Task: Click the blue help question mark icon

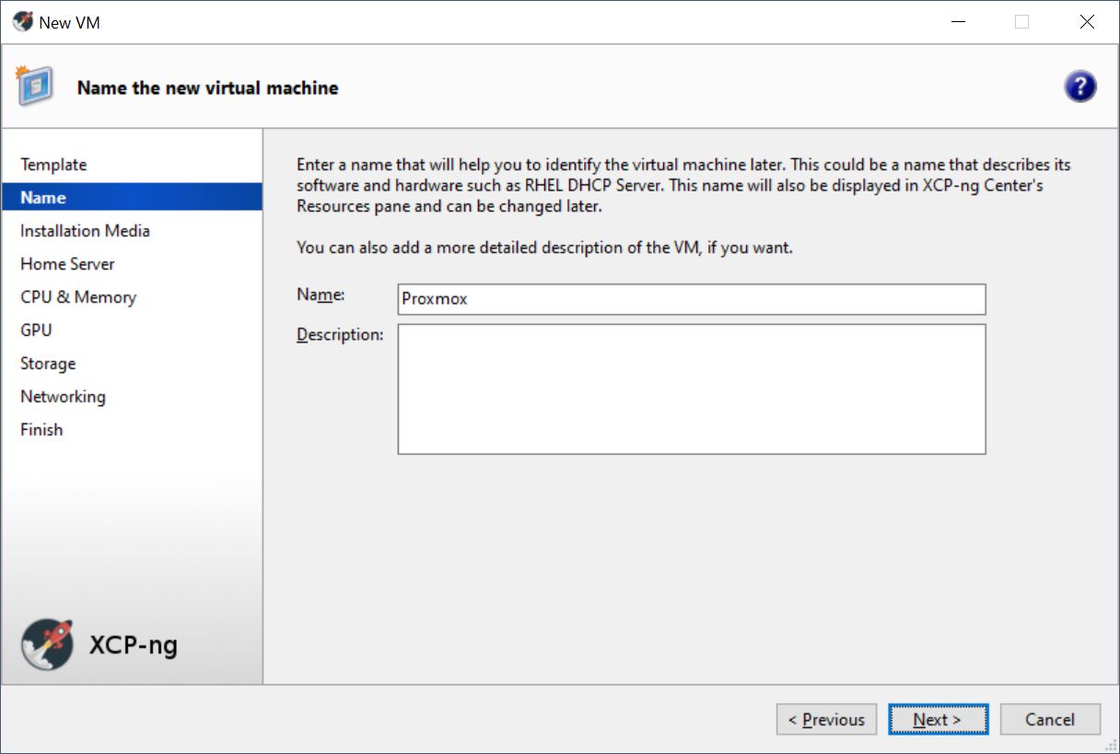Action: (x=1079, y=87)
